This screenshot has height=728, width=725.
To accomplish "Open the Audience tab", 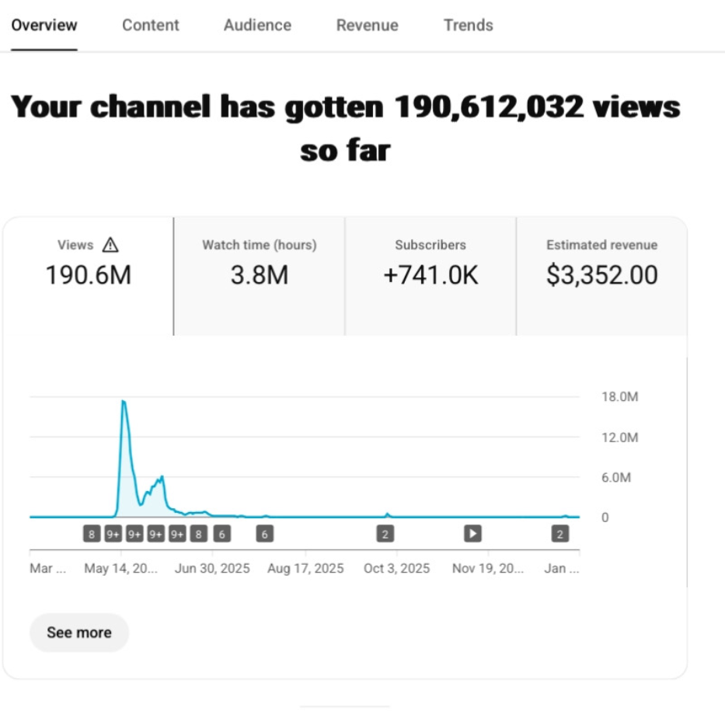I will click(257, 25).
